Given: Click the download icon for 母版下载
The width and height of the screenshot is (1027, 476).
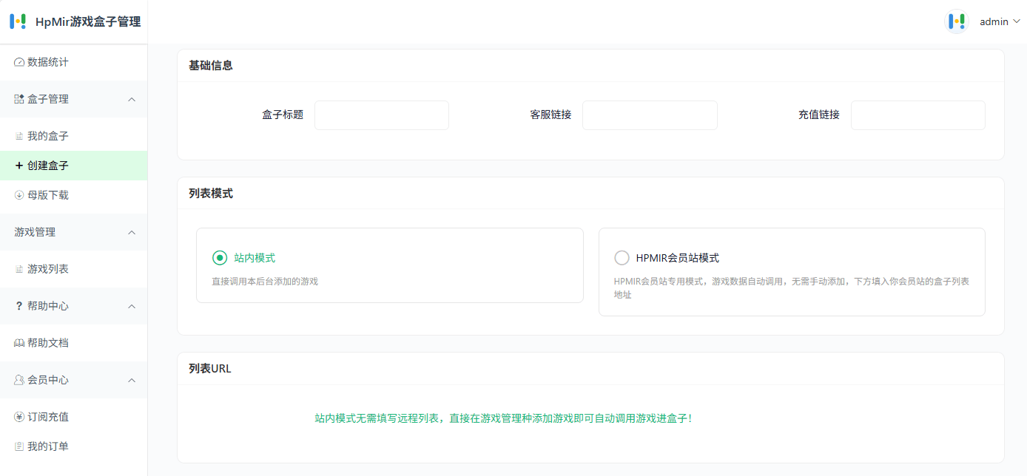Looking at the screenshot, I should pyautogui.click(x=19, y=195).
